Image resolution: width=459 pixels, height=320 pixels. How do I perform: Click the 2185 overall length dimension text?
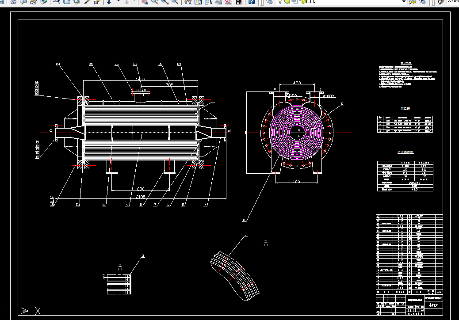coord(141,197)
